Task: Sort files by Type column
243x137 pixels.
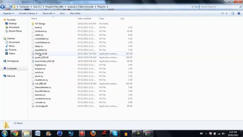Action: pyautogui.click(x=101, y=19)
